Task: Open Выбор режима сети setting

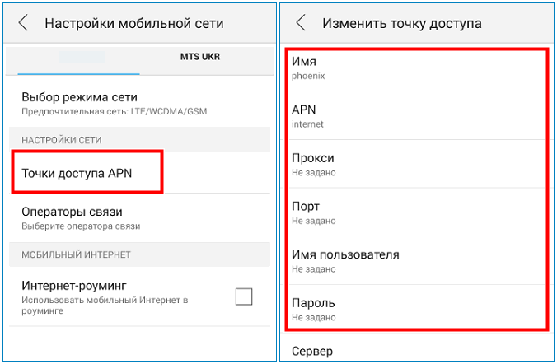Action: (139, 104)
